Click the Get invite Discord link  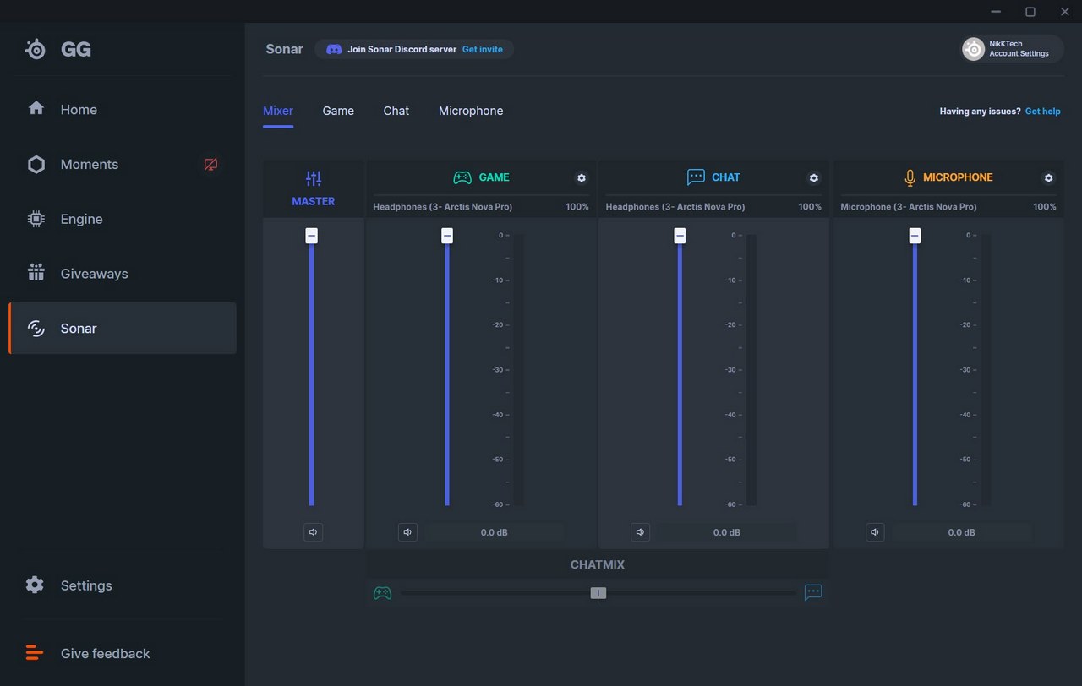482,49
